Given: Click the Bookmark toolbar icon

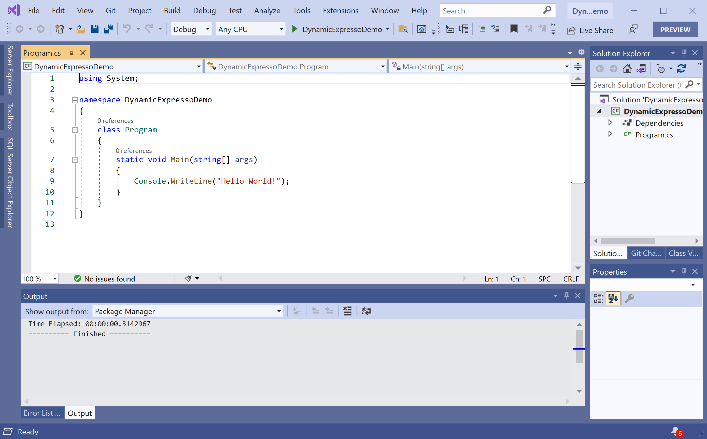Looking at the screenshot, I should click(x=514, y=29).
